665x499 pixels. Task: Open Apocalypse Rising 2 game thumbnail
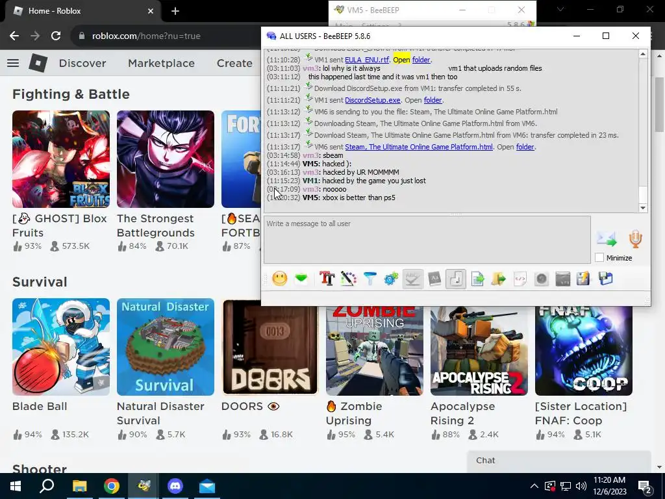coord(479,351)
